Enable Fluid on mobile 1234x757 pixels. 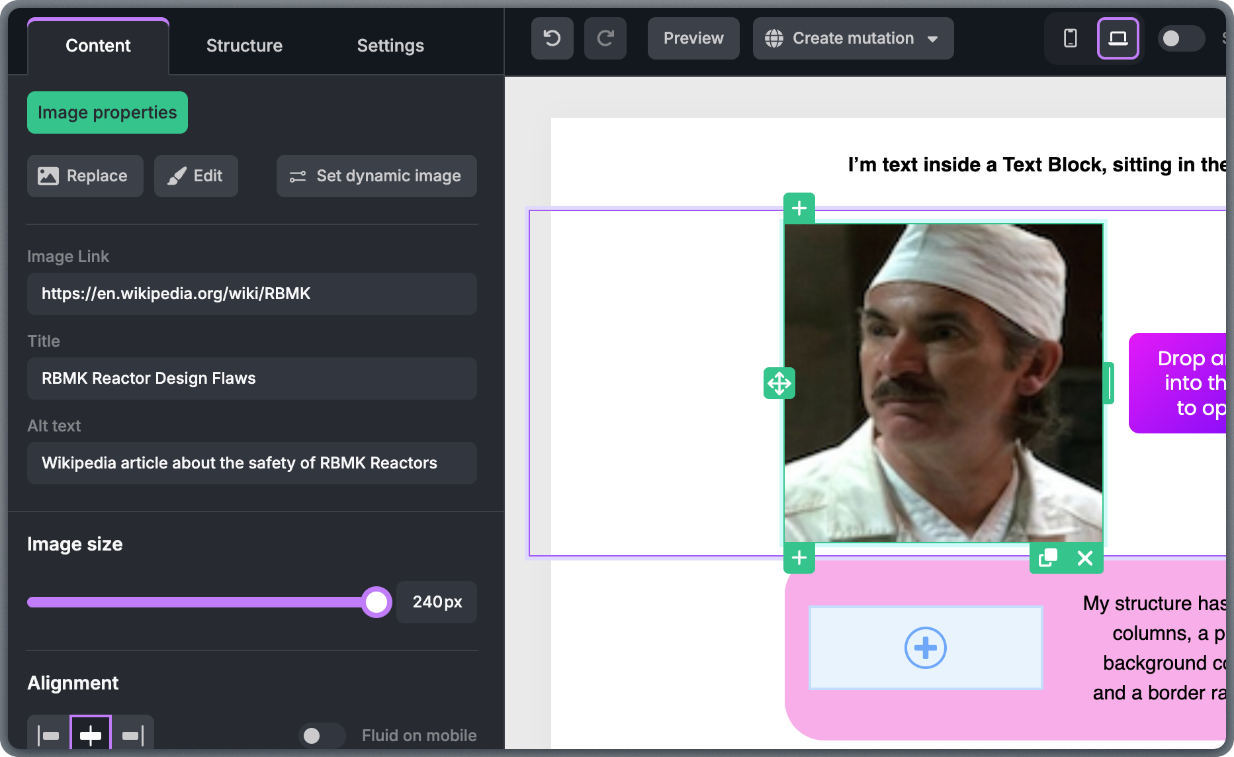322,735
